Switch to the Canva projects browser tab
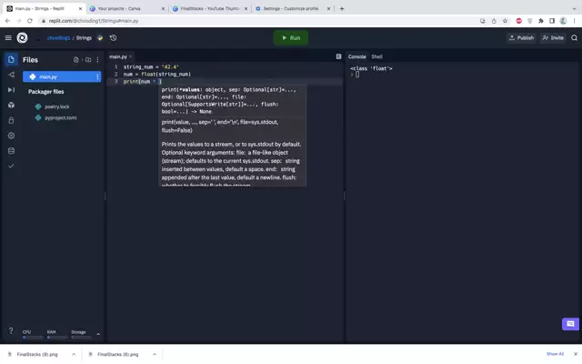This screenshot has height=364, width=582. [x=126, y=8]
